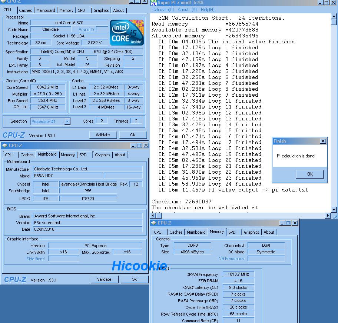Viewport: 338px width, 323px height.
Task: Click the grayed Side Band label
Action: coord(36,259)
